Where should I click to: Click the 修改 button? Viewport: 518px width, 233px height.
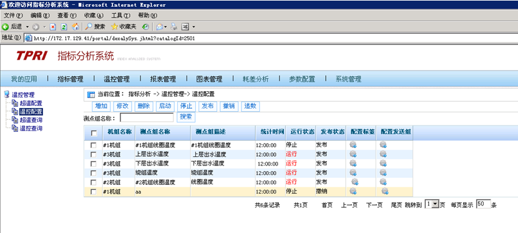[123, 106]
